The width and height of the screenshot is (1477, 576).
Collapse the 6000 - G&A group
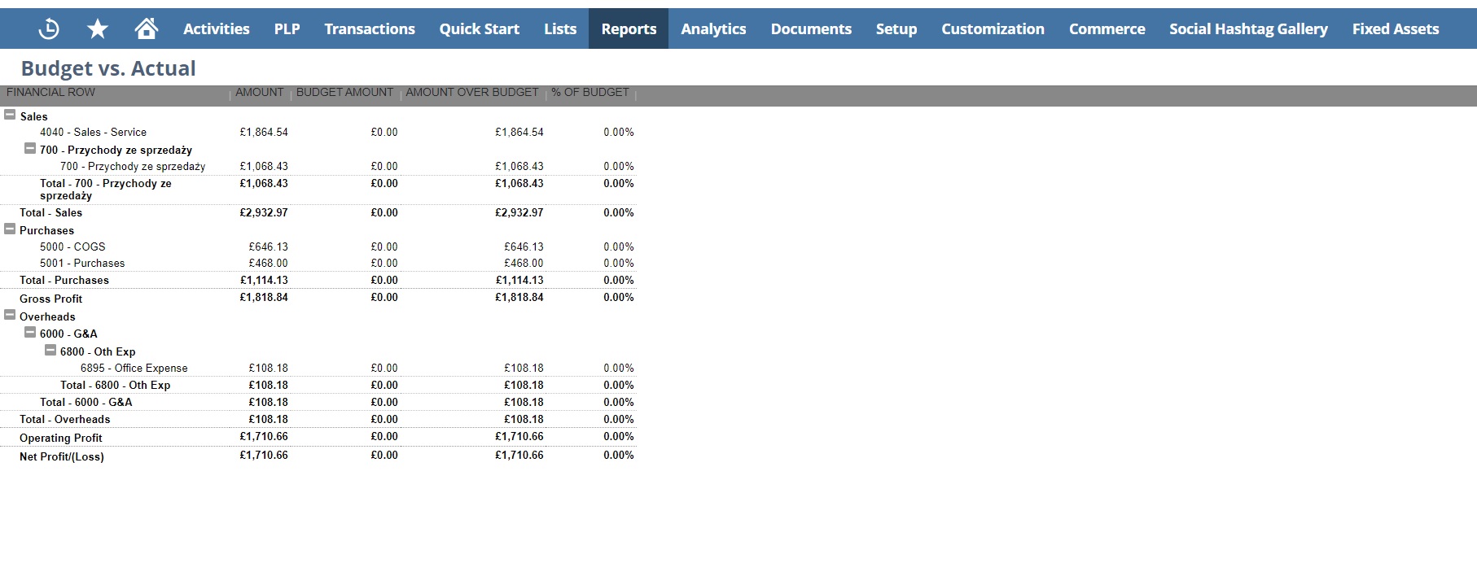(30, 333)
